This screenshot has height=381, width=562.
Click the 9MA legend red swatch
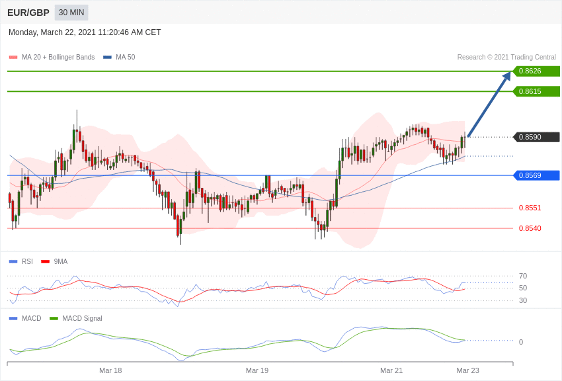click(46, 262)
